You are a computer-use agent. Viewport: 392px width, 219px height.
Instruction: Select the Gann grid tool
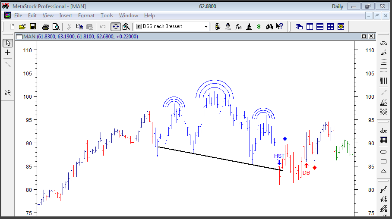(x=383, y=112)
